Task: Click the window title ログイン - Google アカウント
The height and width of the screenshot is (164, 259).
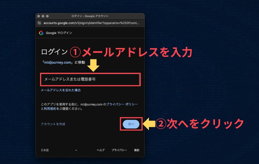Action: coord(90,16)
